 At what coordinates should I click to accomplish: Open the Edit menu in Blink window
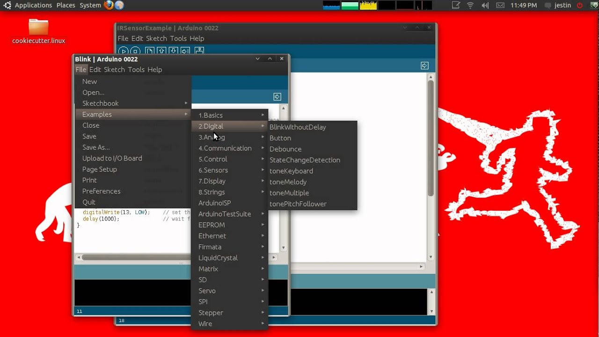95,70
